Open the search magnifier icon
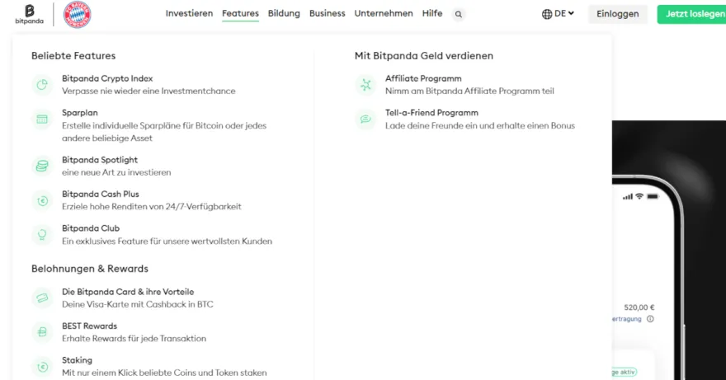The width and height of the screenshot is (726, 380). pos(459,14)
